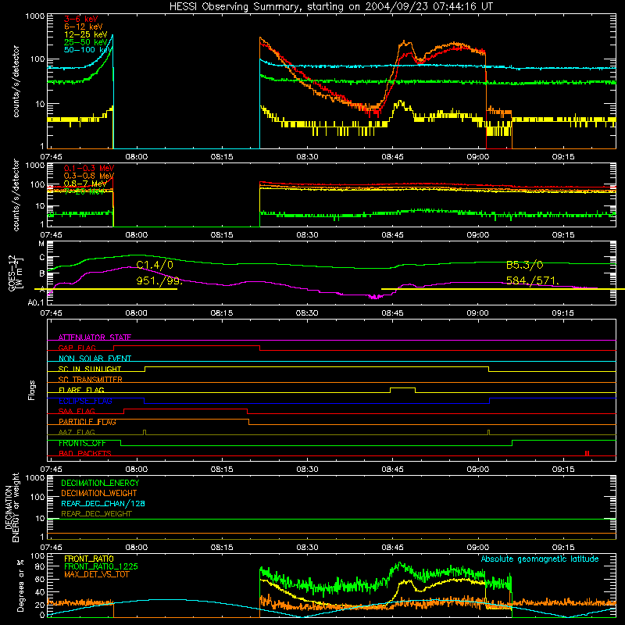Select the DECIMATION_WEIGHT legend label
This screenshot has height=625, width=625.
(99, 494)
